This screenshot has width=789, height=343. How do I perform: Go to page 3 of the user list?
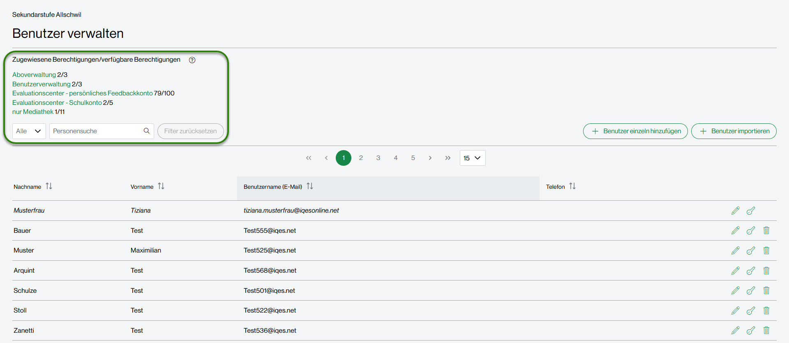(378, 158)
